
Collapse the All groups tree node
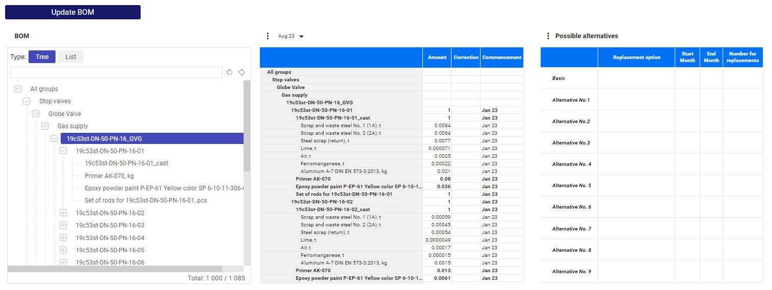click(x=18, y=89)
